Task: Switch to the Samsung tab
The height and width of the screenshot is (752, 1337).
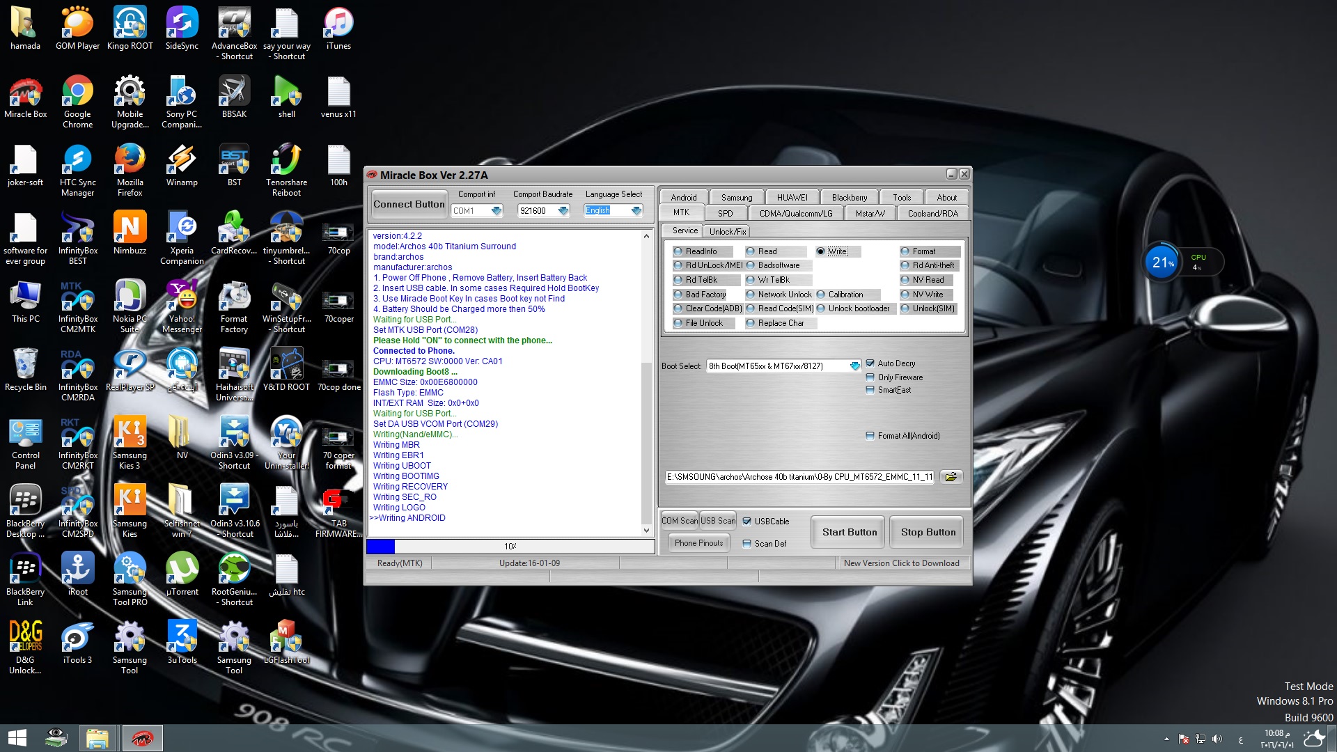Action: tap(736, 198)
